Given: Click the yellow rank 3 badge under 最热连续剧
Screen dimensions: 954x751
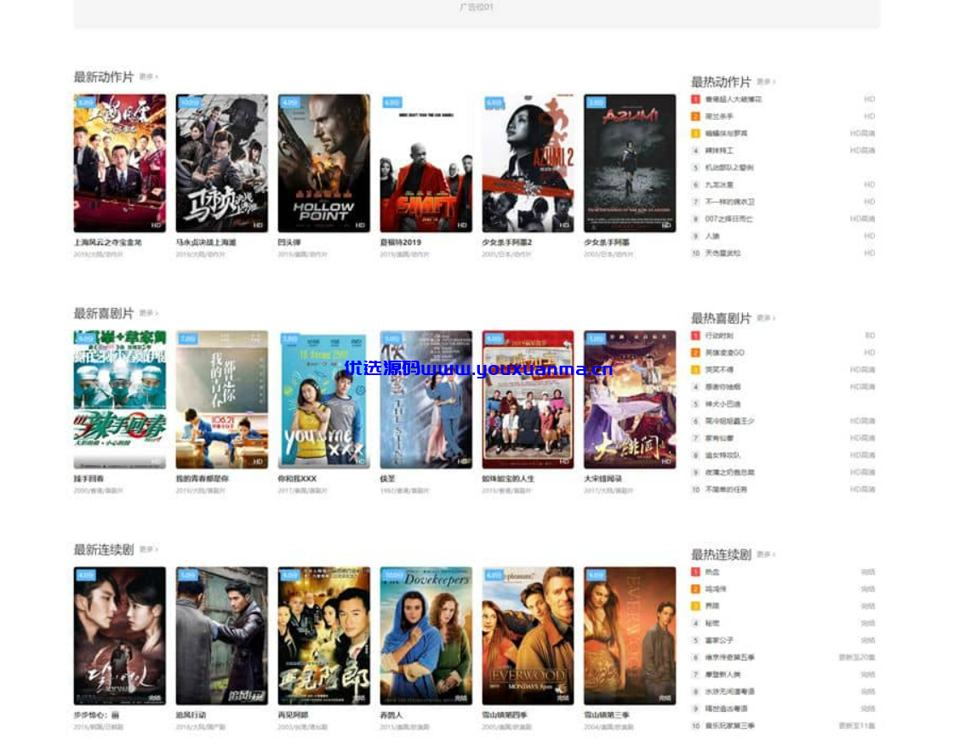Looking at the screenshot, I should pos(695,606).
